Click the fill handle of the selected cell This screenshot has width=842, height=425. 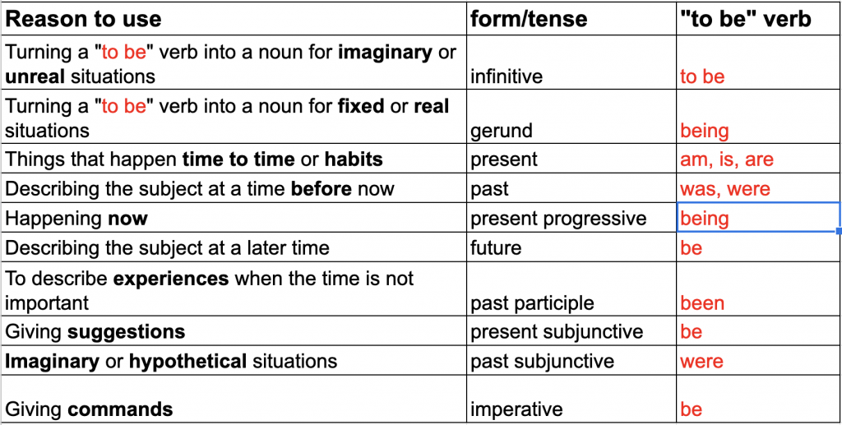(839, 232)
